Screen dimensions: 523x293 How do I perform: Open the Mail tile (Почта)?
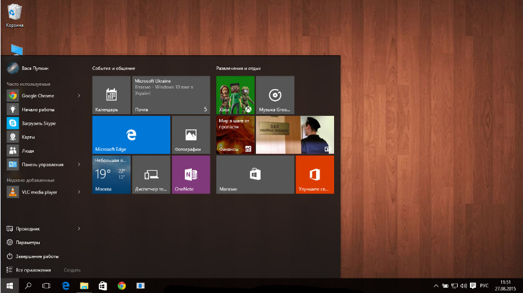tap(171, 95)
